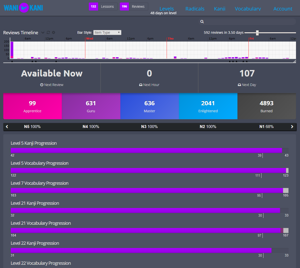Viewport: 300px width, 268px height.
Task: Open the Vocabulary menu
Action: 248,9
